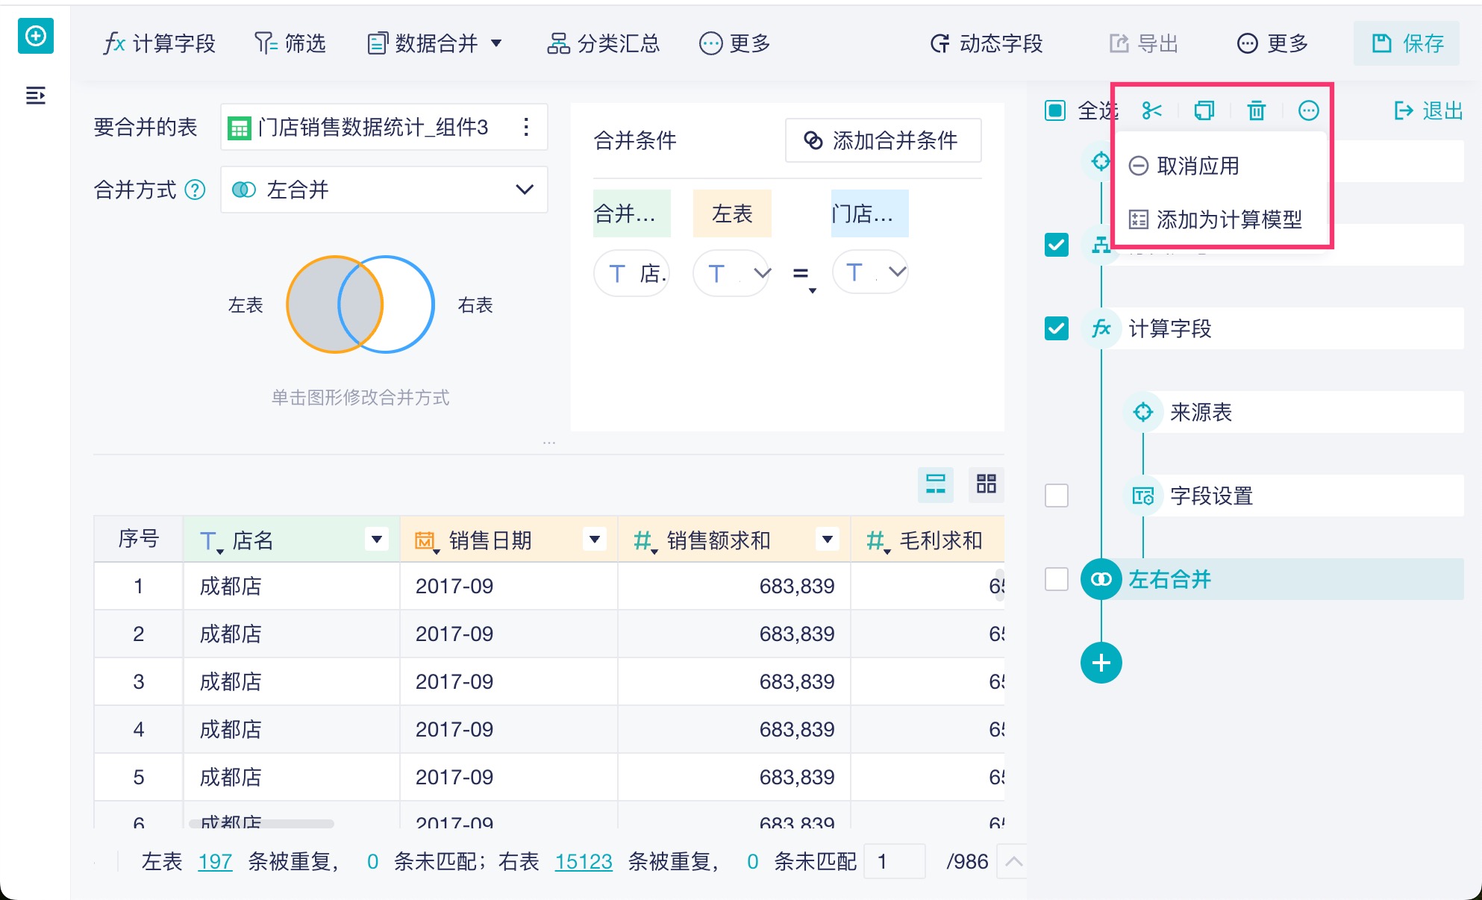Switch to grid view icon above table
The height and width of the screenshot is (900, 1482).
pos(986,484)
